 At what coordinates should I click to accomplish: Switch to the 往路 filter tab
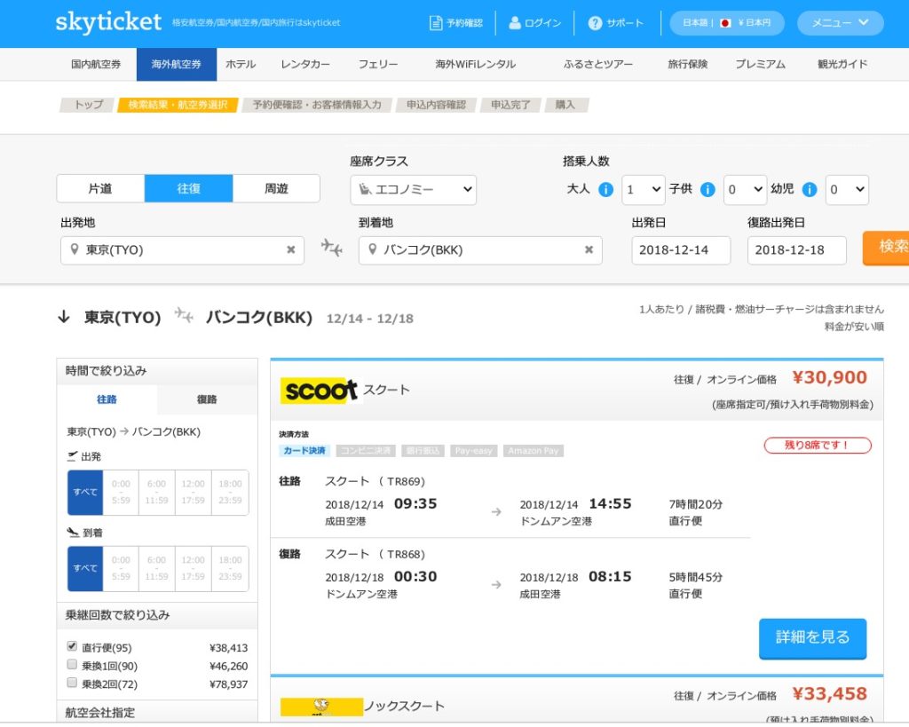[x=107, y=399]
